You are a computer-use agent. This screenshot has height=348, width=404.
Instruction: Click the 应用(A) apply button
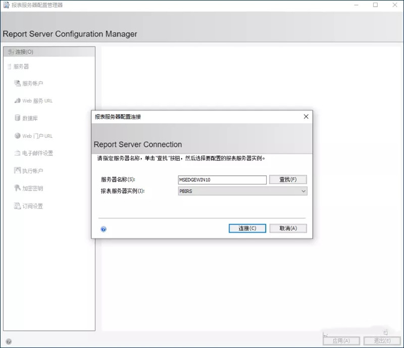pyautogui.click(x=341, y=341)
